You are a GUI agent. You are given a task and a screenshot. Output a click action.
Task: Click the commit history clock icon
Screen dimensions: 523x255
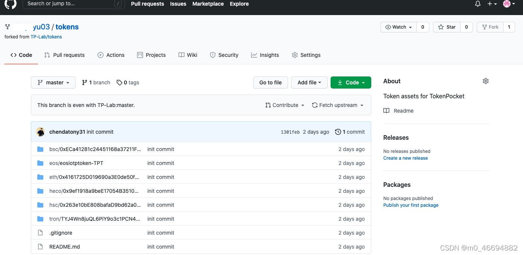tap(338, 132)
